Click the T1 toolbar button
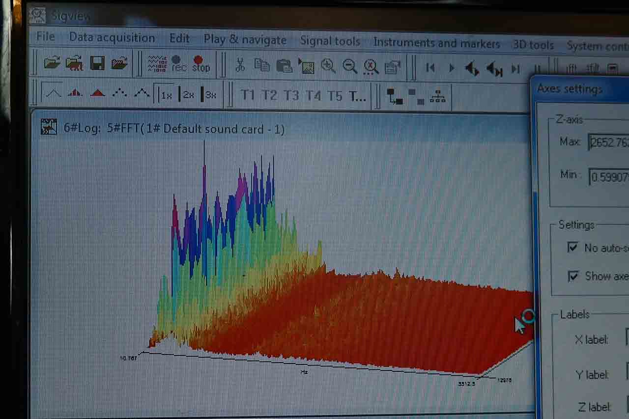Image resolution: width=629 pixels, height=419 pixels. [x=248, y=95]
